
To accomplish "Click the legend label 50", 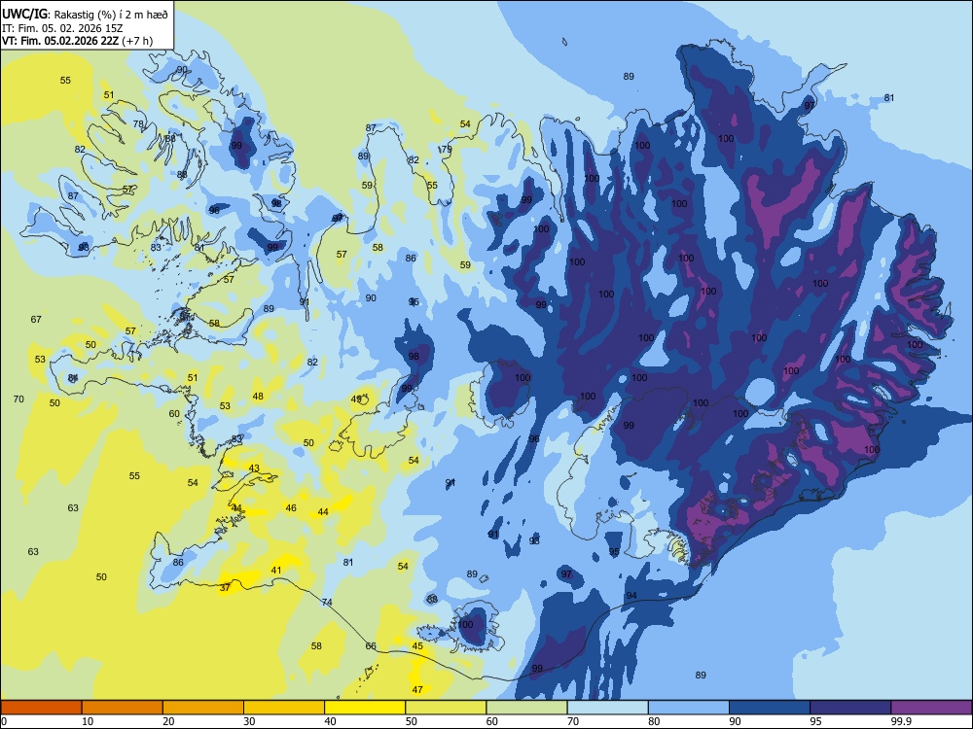I will (x=411, y=721).
